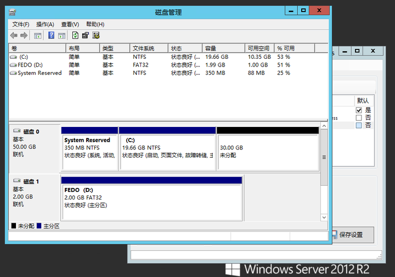Screen dimensions: 395x277
Task: Click the disk settings toolbar icon
Action: coord(96,35)
